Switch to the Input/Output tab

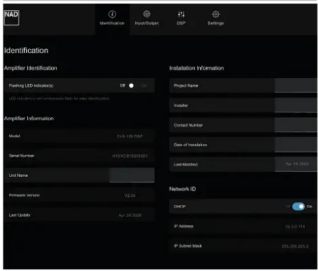tap(146, 19)
